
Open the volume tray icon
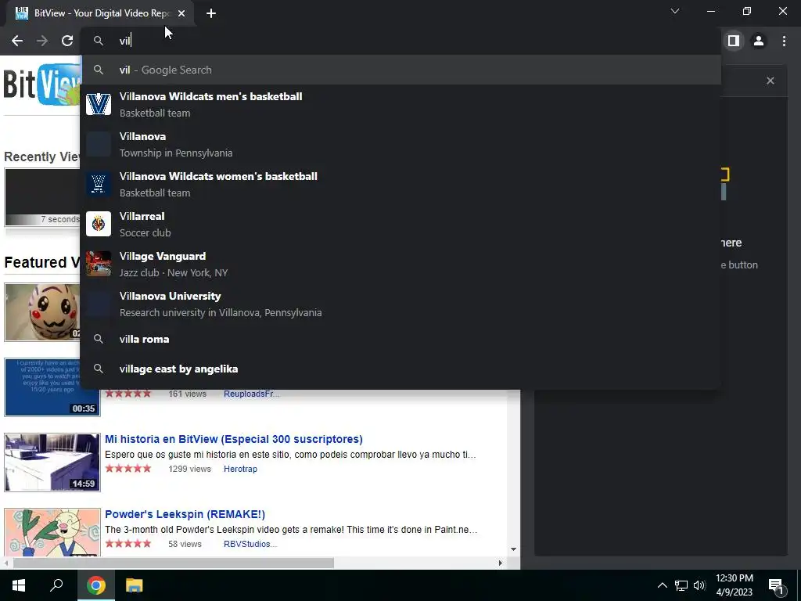[699, 585]
